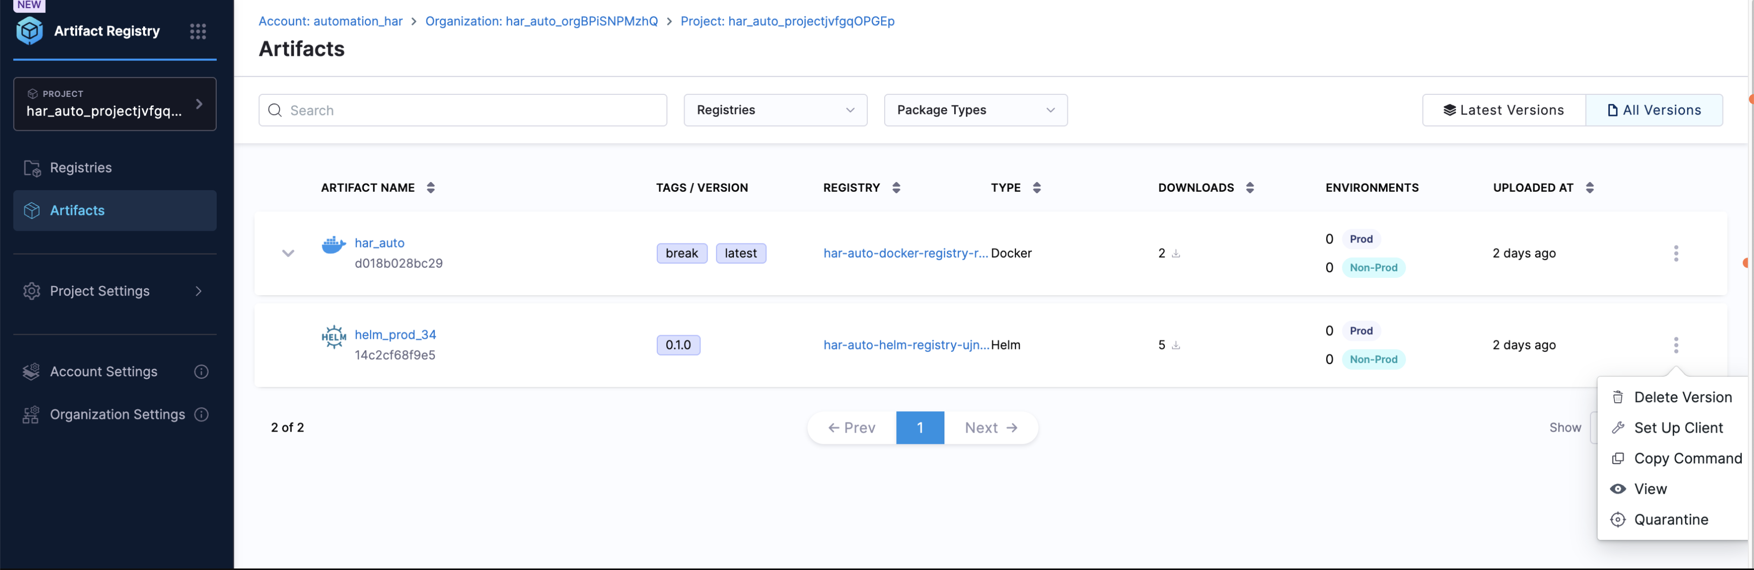
Task: Sort by Uploaded At column arrows
Action: (1589, 188)
